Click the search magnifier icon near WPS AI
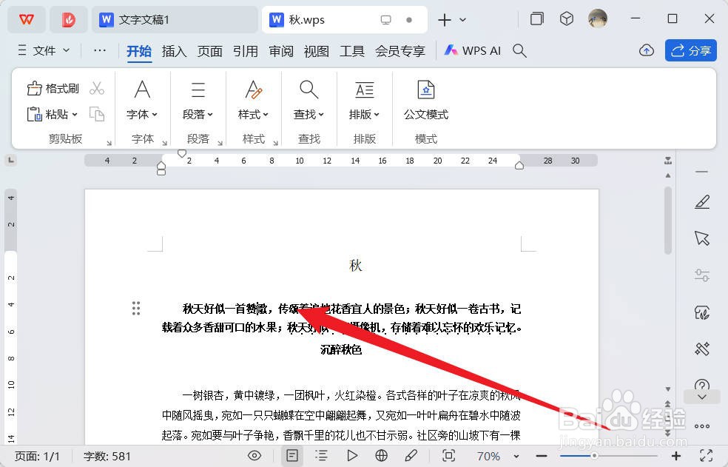 (x=519, y=50)
